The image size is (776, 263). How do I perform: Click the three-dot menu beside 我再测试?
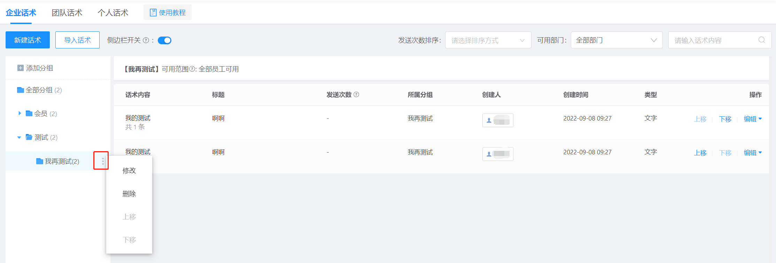click(x=102, y=161)
